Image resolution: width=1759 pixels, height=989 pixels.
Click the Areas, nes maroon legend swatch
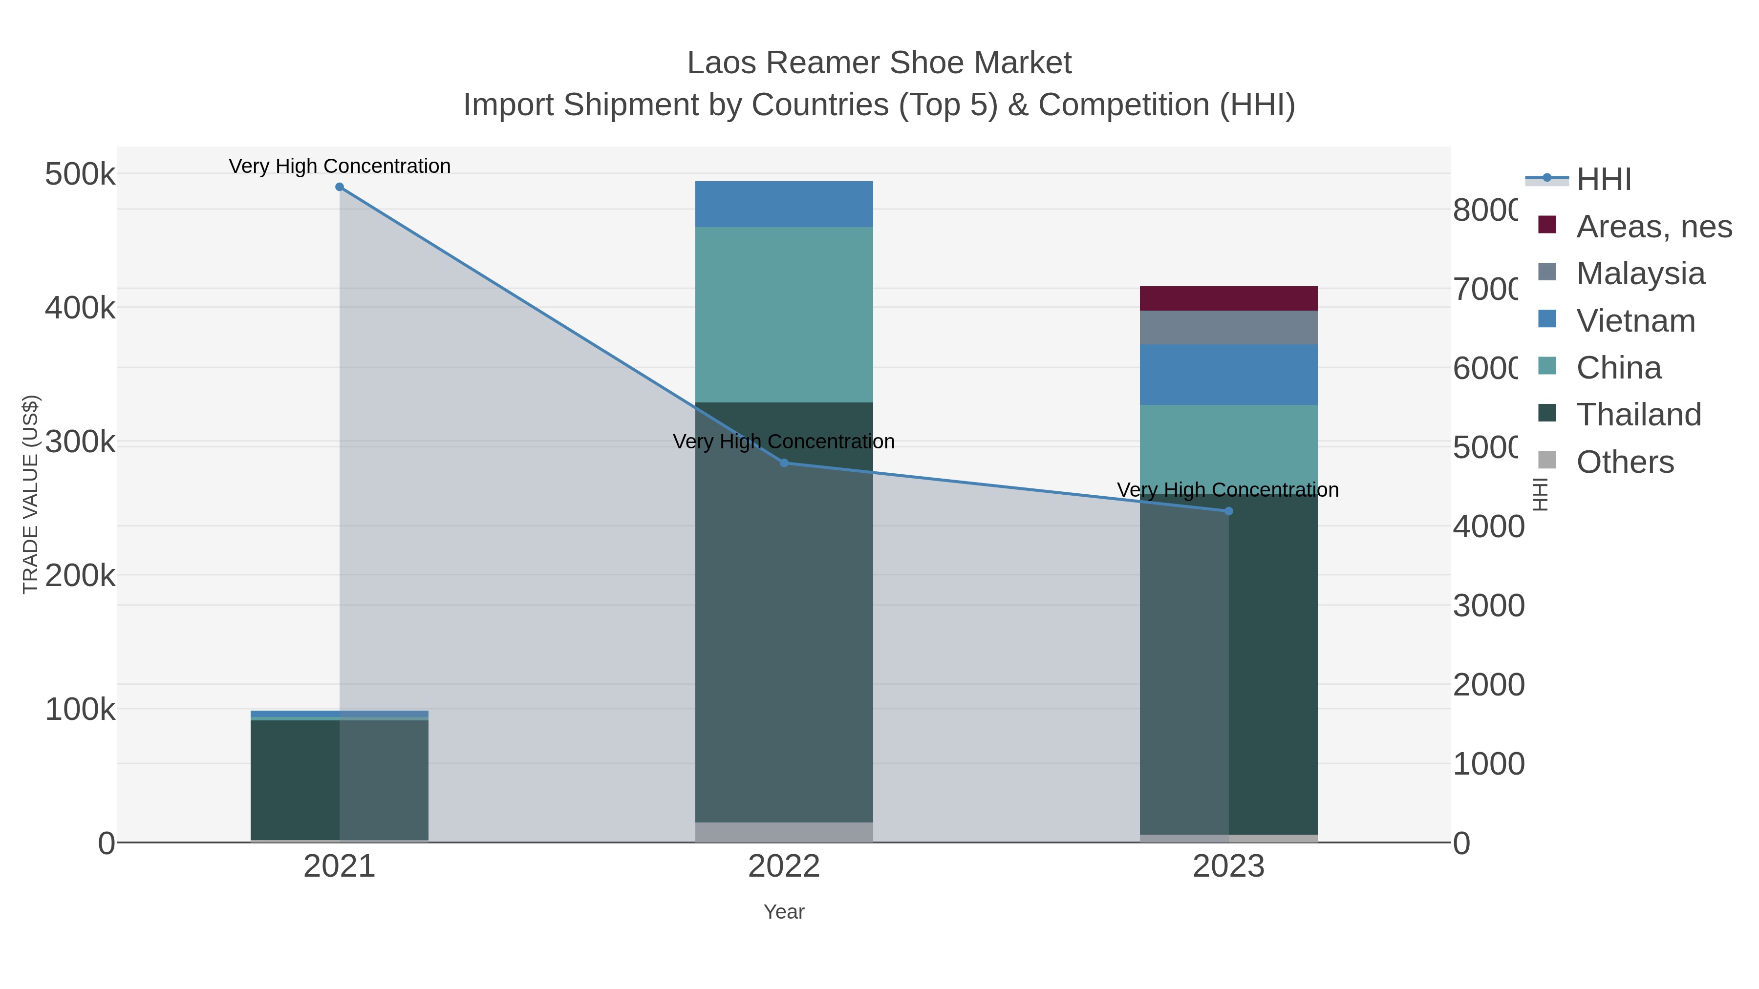(x=1547, y=225)
